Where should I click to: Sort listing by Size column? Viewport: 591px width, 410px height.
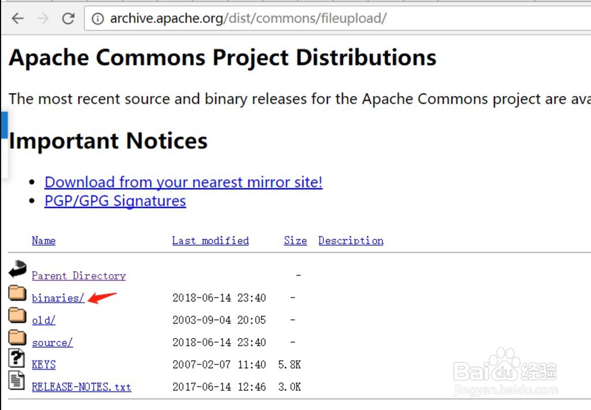click(295, 241)
